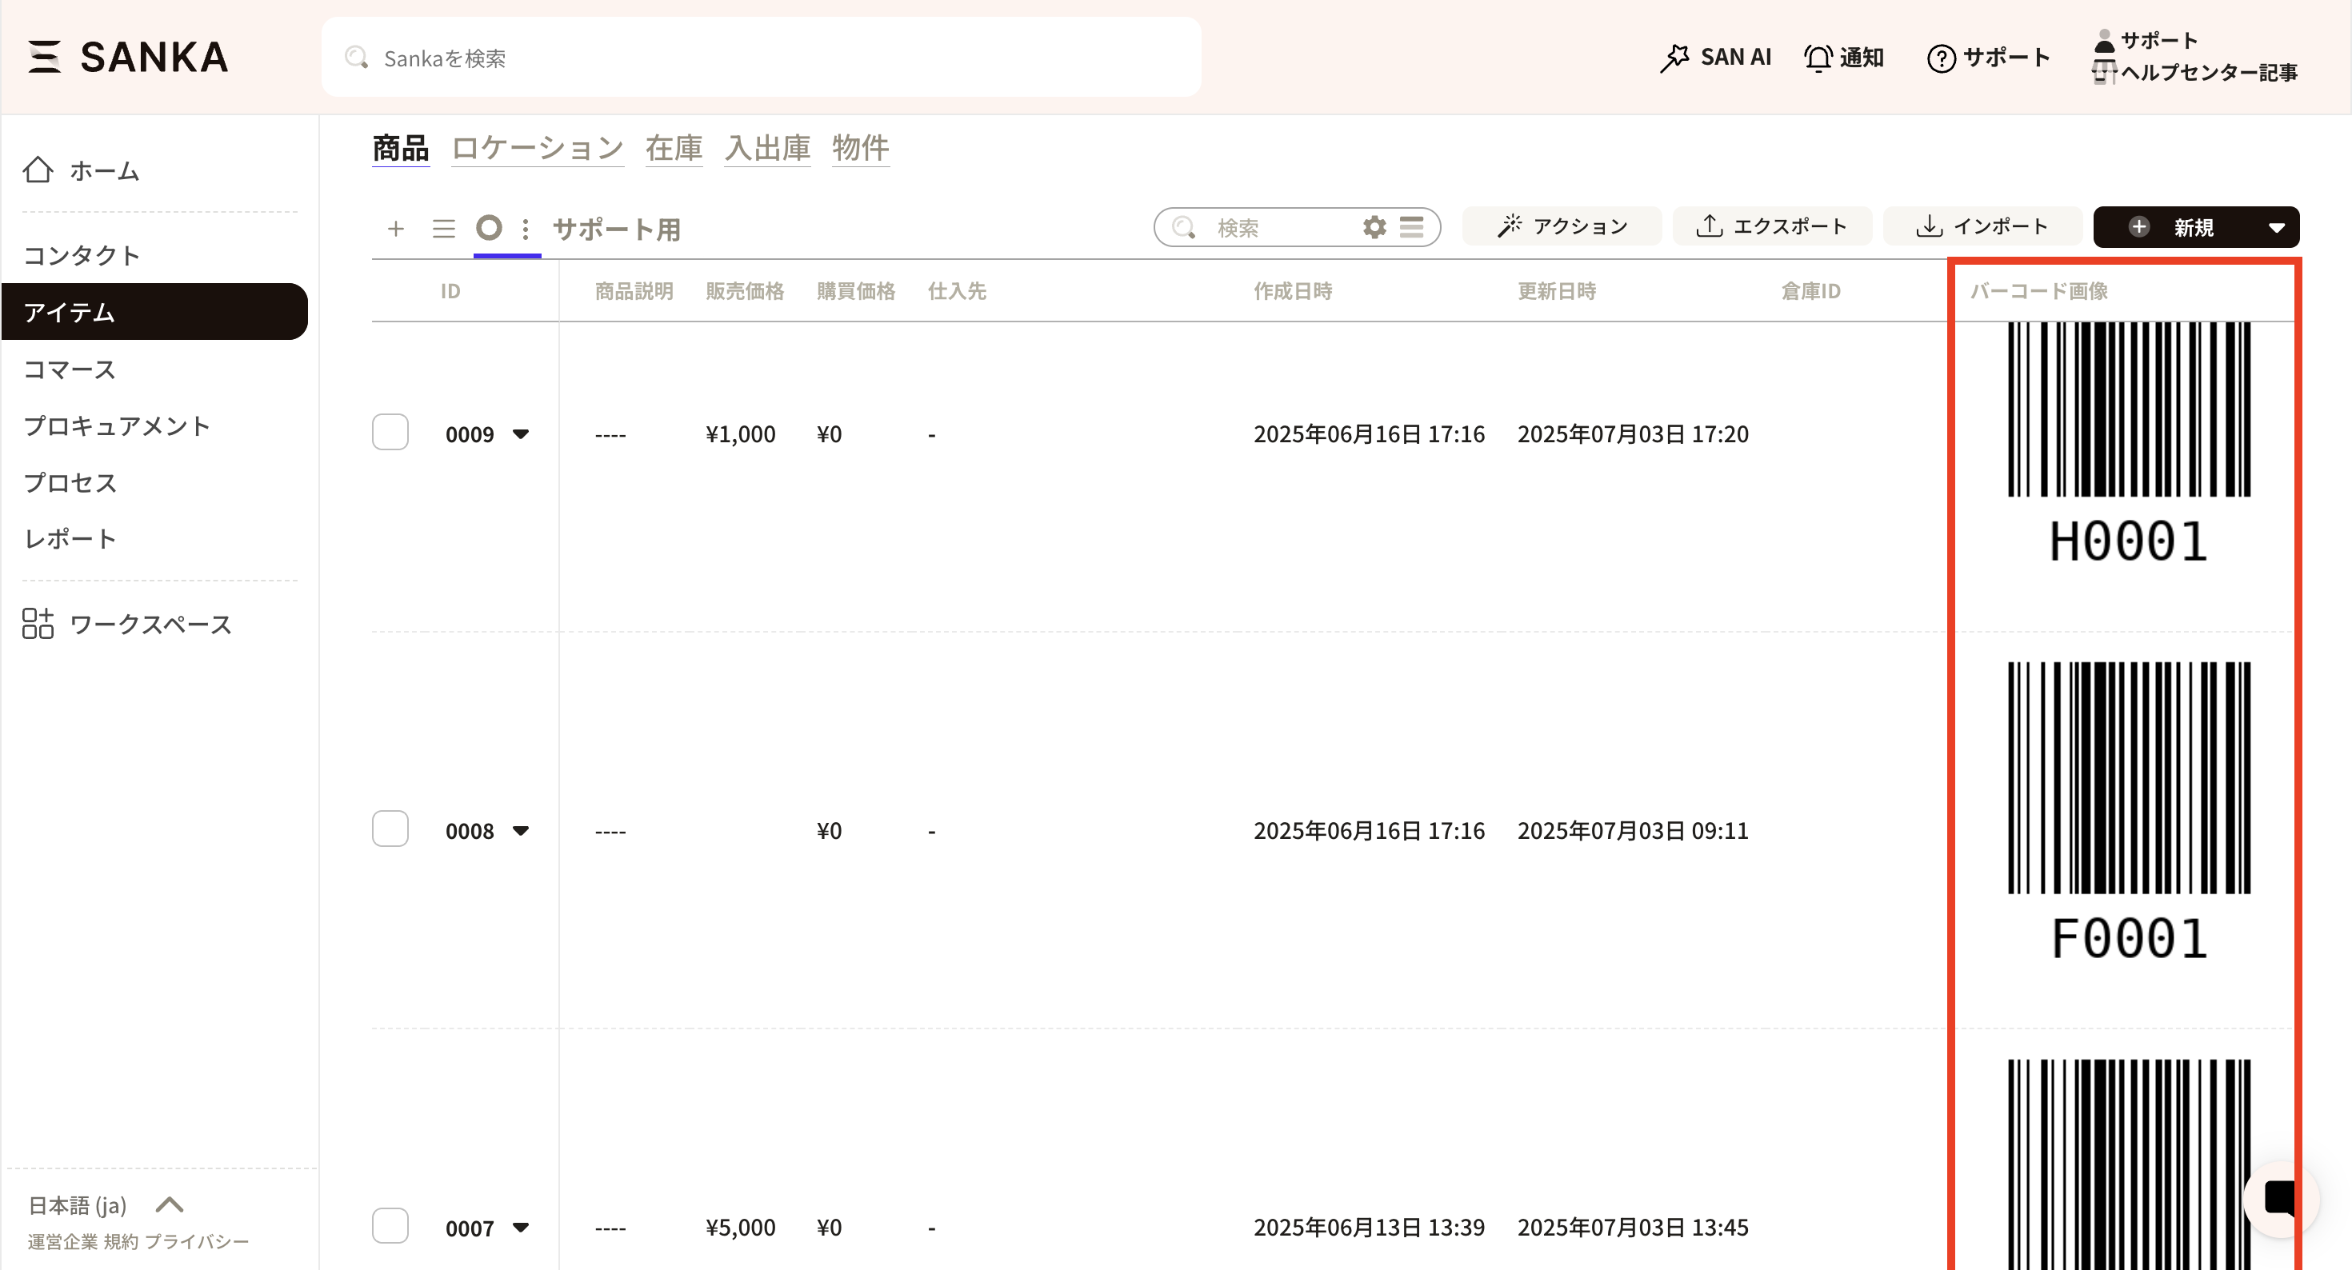Open the 新規 button dropdown arrow
This screenshot has height=1270, width=2352.
tap(2276, 227)
